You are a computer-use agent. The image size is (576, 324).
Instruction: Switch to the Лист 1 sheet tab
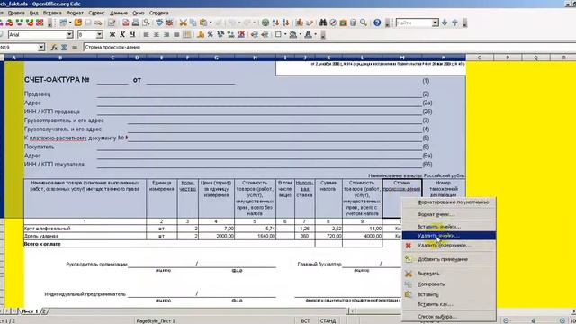[30, 311]
